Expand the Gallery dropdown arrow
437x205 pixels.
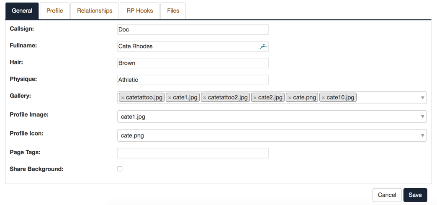422,98
